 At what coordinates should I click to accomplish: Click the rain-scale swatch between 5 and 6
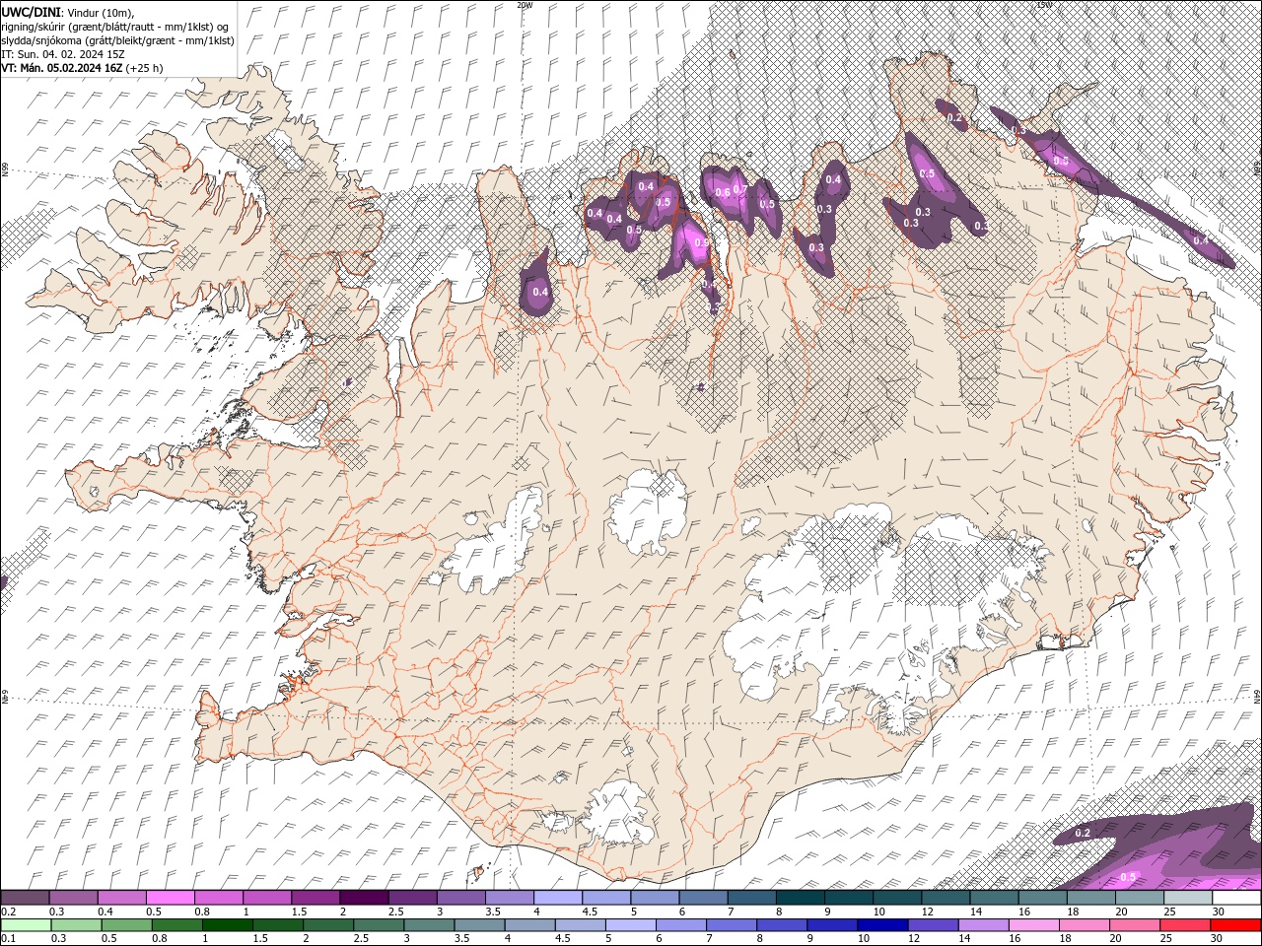631,925
